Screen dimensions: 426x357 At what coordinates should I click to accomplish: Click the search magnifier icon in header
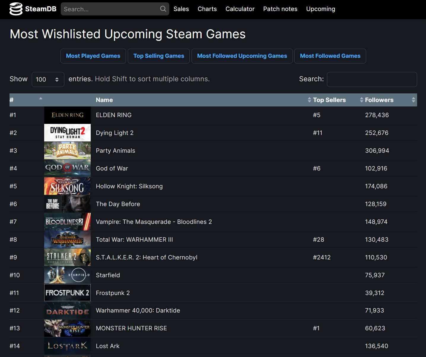point(163,9)
